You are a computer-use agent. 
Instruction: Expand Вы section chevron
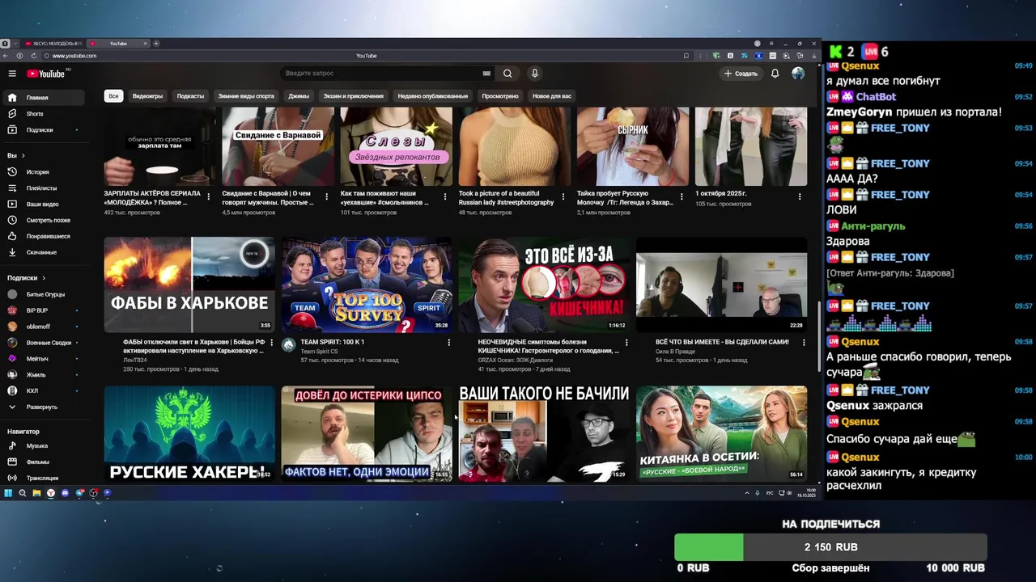click(x=23, y=156)
